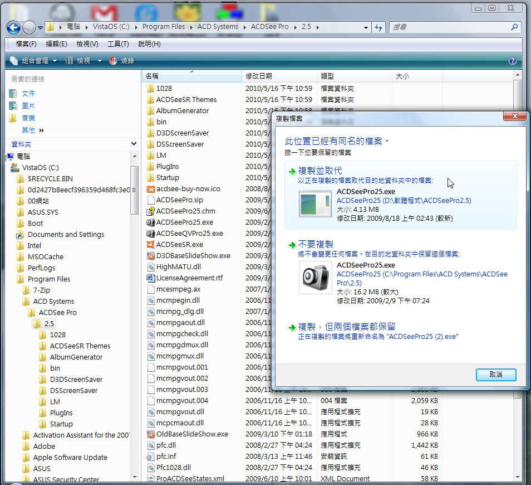Go back with the blue arrow button
The width and height of the screenshot is (531, 485).
click(x=13, y=27)
